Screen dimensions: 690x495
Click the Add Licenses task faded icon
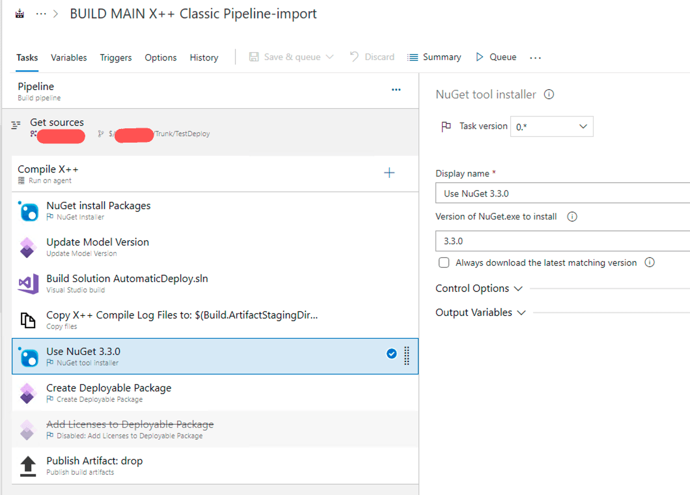[x=27, y=430]
